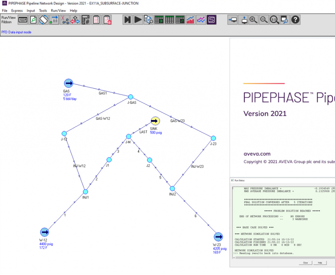Click the GAS1 link label
Viewport: 335px width, 275px height.
pyautogui.click(x=103, y=93)
